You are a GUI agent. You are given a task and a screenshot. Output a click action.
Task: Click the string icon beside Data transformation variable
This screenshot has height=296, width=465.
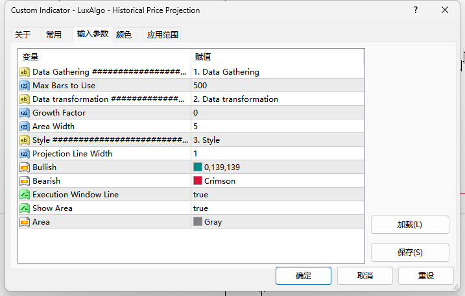[x=25, y=99]
